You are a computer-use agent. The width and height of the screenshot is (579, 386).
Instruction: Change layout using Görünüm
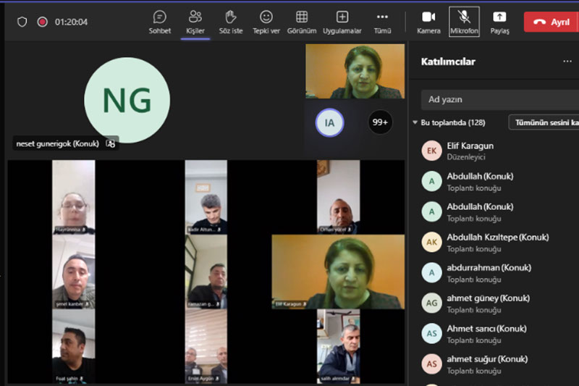(302, 21)
